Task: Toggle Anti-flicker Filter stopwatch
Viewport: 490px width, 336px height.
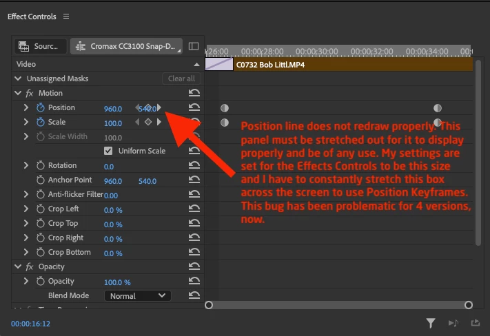Action: [x=40, y=194]
